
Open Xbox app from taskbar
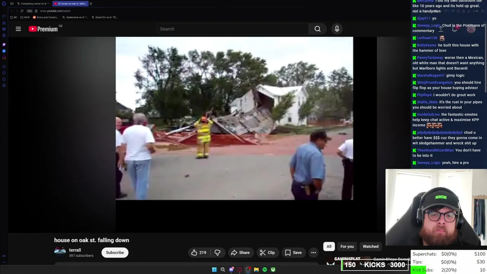point(273,269)
